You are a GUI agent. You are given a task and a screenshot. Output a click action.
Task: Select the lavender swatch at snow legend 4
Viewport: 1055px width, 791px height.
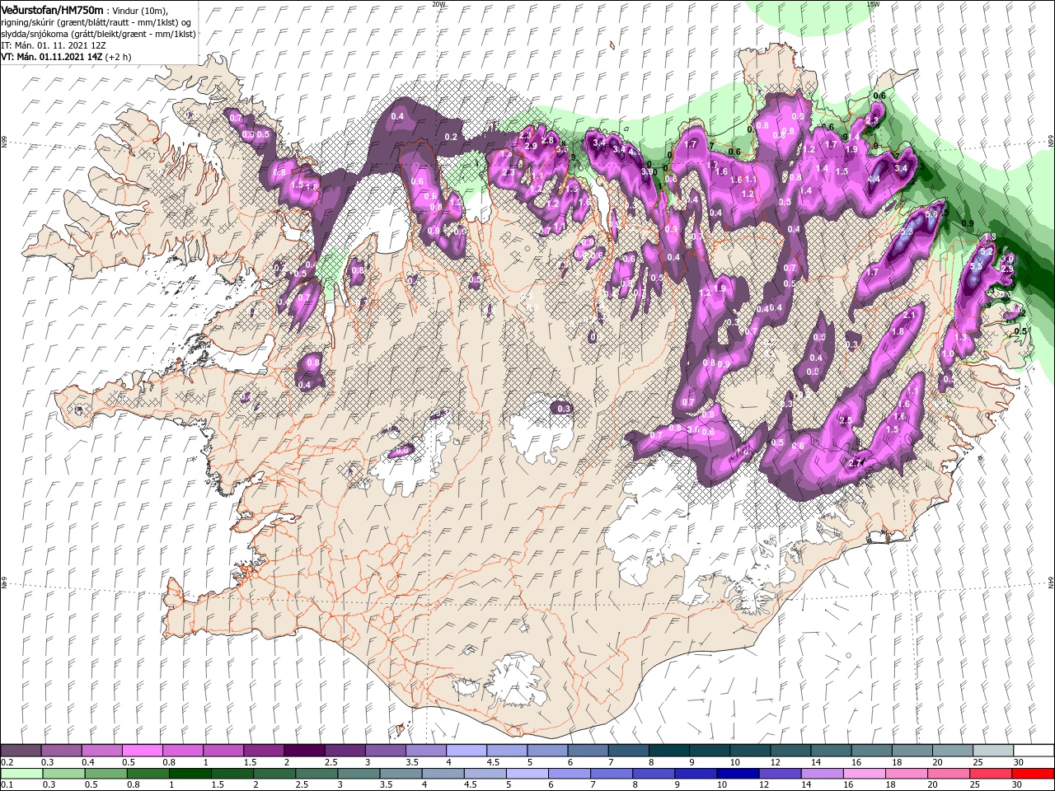point(467,751)
